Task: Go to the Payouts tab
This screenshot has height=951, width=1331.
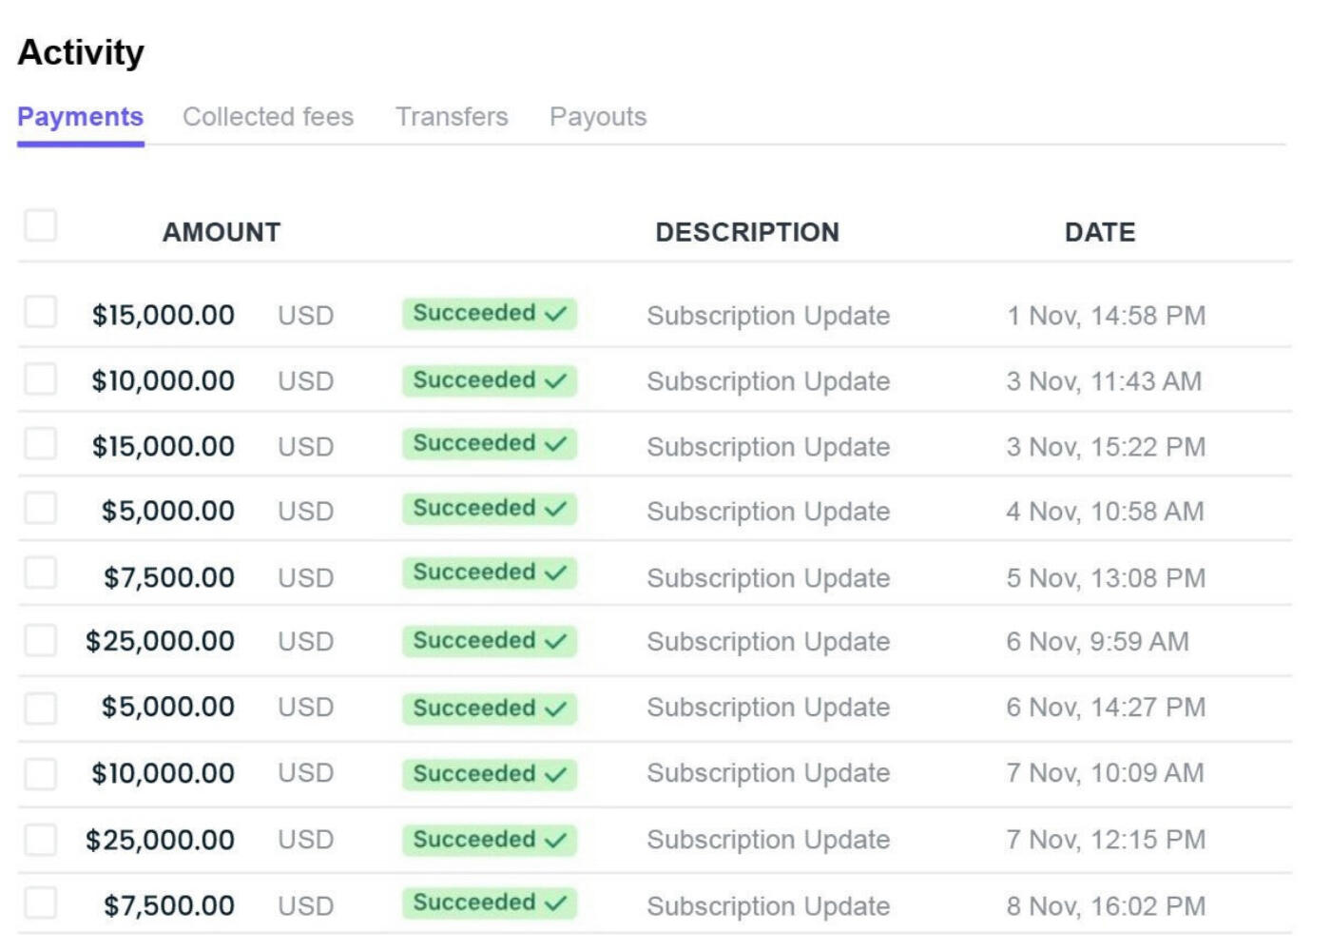Action: point(598,117)
